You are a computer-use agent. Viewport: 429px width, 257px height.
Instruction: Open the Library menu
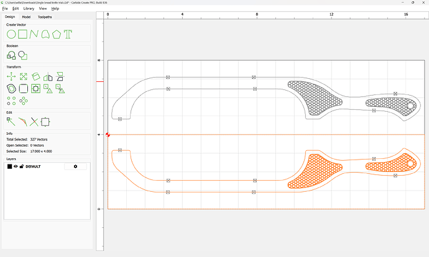click(x=29, y=9)
